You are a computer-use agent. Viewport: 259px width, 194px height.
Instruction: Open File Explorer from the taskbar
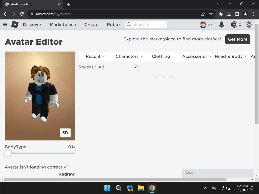pos(141,188)
